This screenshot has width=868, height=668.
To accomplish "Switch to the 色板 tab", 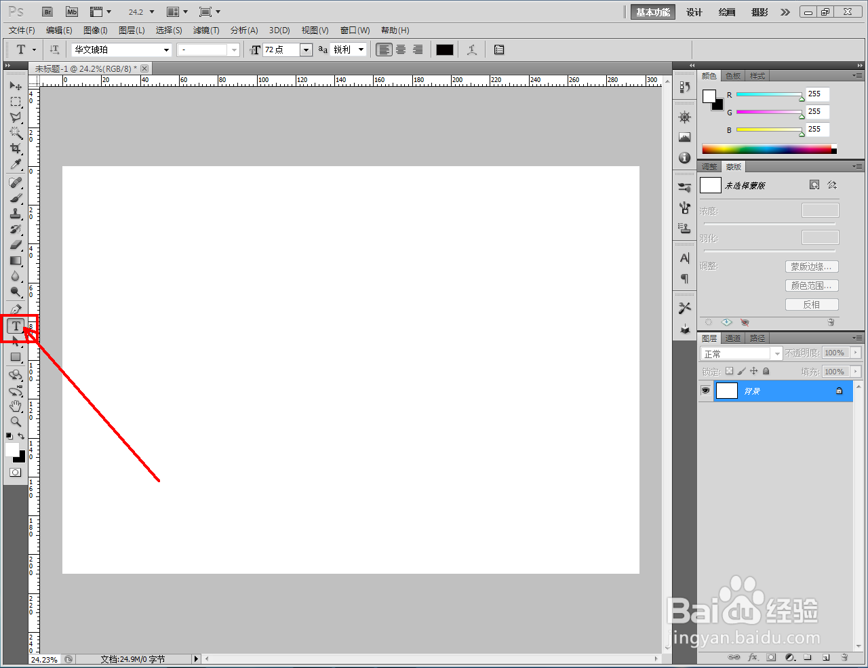I will (733, 76).
